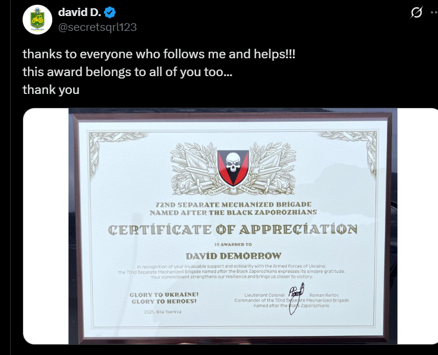Open the david D. display name link

tap(80, 12)
